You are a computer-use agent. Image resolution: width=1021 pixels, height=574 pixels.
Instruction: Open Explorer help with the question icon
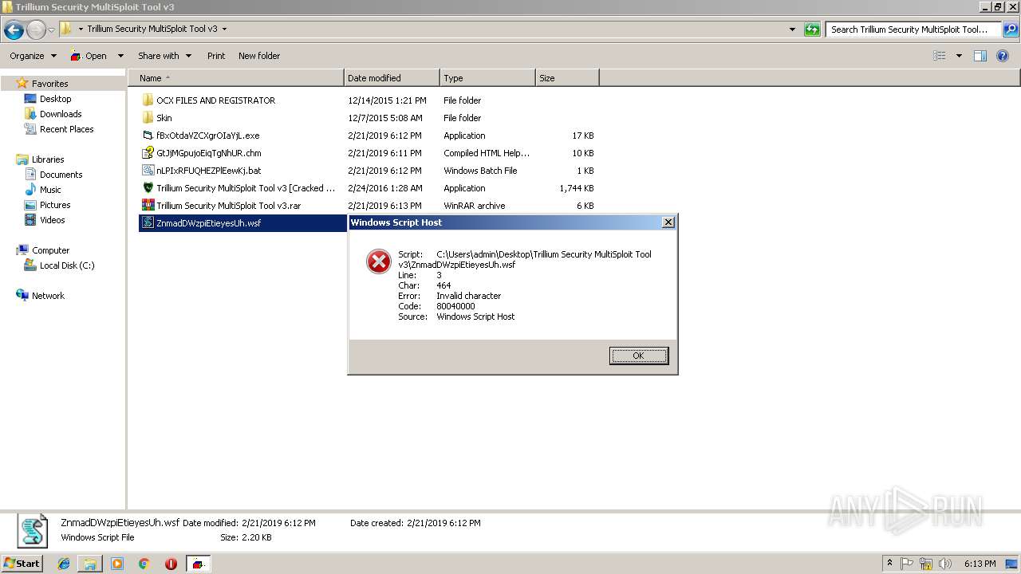pos(1003,56)
